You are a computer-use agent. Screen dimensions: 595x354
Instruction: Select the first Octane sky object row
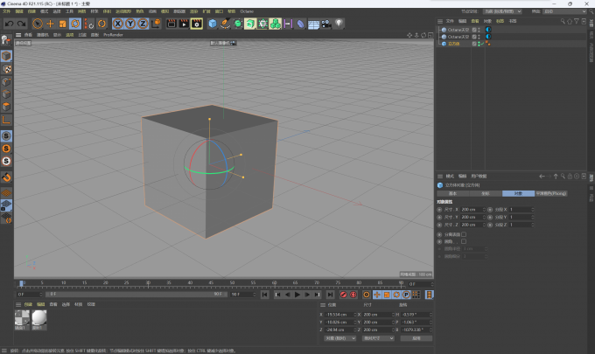tap(458, 30)
